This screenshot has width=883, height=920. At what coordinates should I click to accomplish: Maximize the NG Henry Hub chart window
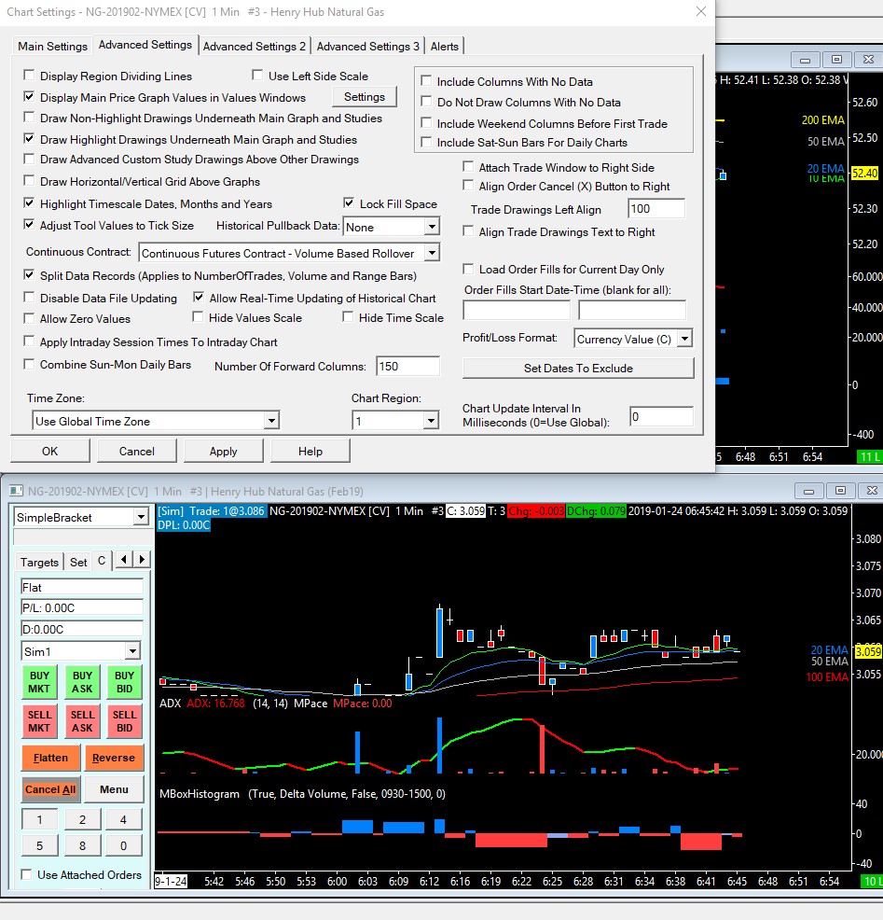tap(840, 491)
